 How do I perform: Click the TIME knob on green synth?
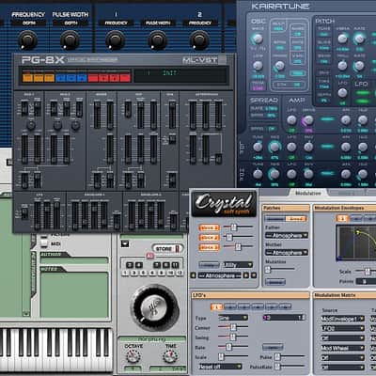click(170, 356)
